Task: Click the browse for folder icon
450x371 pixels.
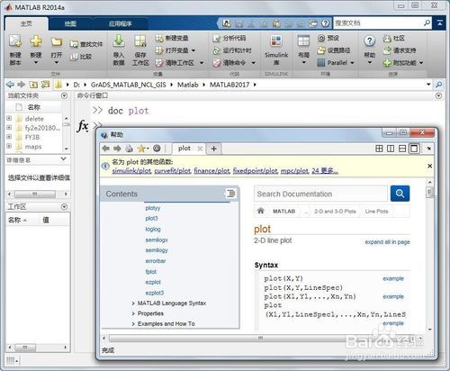Action: (45, 85)
